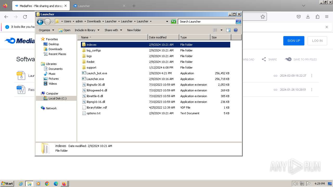The height and width of the screenshot is (187, 333).
Task: Click the Firefox taskbar icon
Action: coord(64,184)
